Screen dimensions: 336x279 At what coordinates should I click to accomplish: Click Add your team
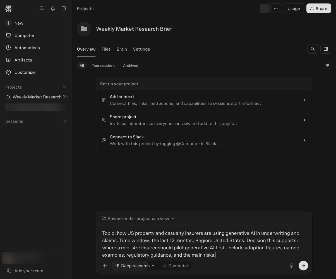point(25,271)
